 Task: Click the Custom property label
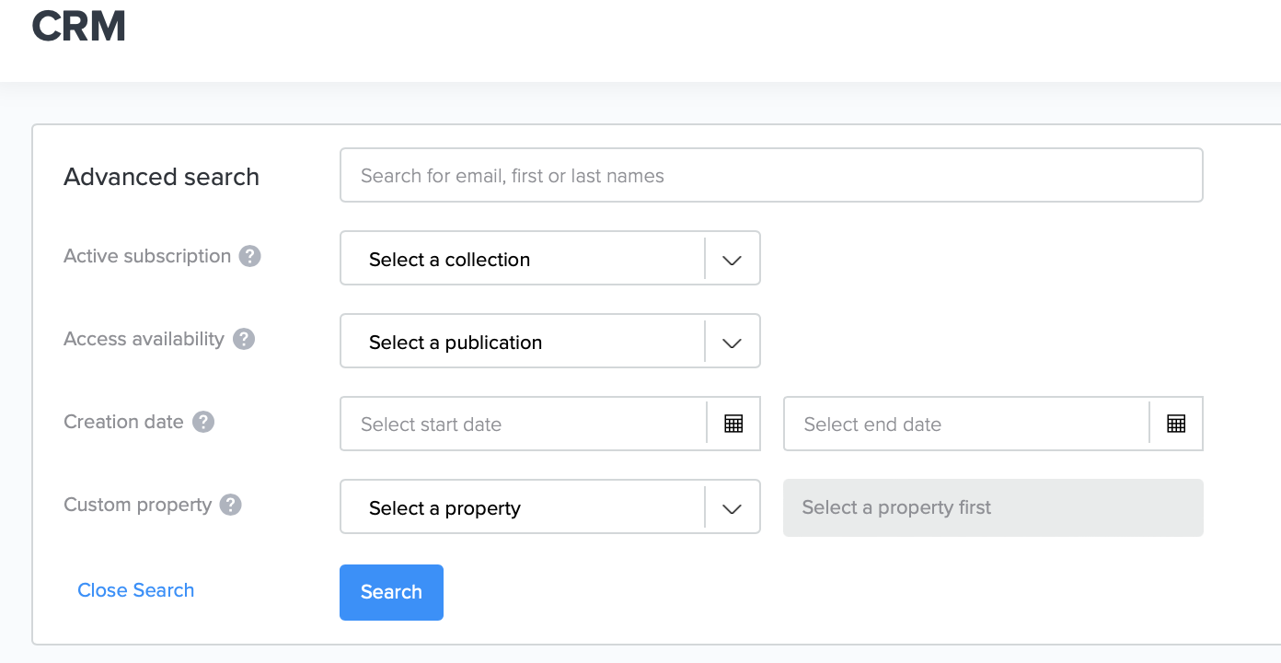coord(137,505)
